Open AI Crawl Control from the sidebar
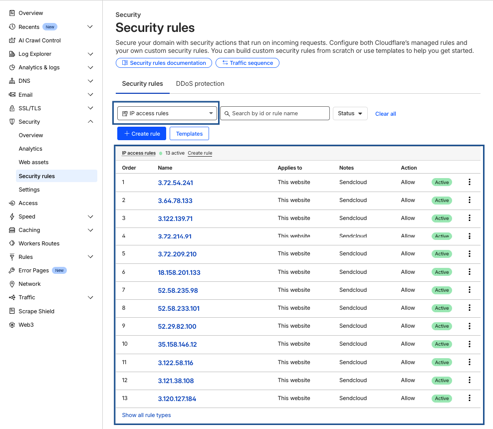The height and width of the screenshot is (429, 493). [x=39, y=40]
